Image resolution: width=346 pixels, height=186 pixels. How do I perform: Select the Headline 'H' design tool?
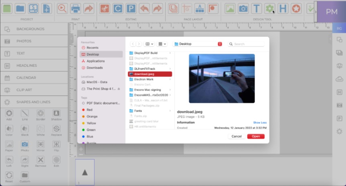tap(283, 9)
